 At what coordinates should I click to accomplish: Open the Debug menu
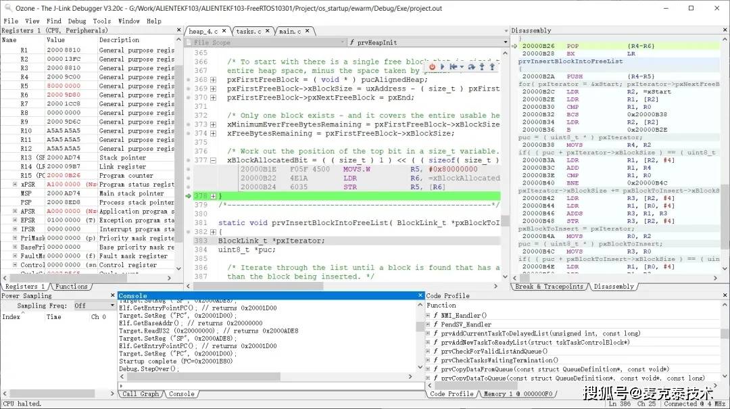coord(76,21)
